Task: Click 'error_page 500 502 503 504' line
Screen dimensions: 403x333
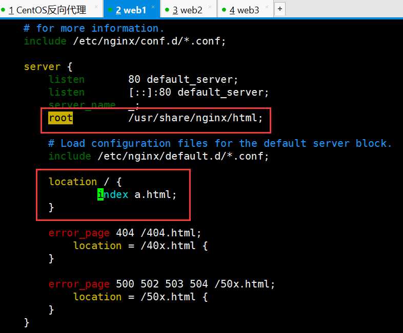Action: pos(162,284)
